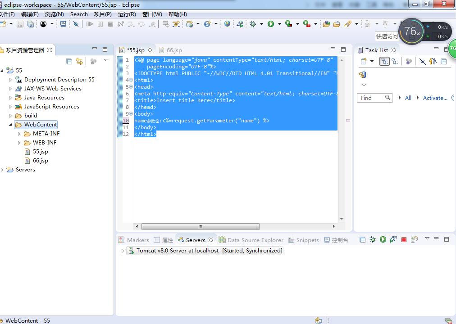The height and width of the screenshot is (324, 456).
Task: Click the Save icon in the main toolbar
Action: pos(20,24)
